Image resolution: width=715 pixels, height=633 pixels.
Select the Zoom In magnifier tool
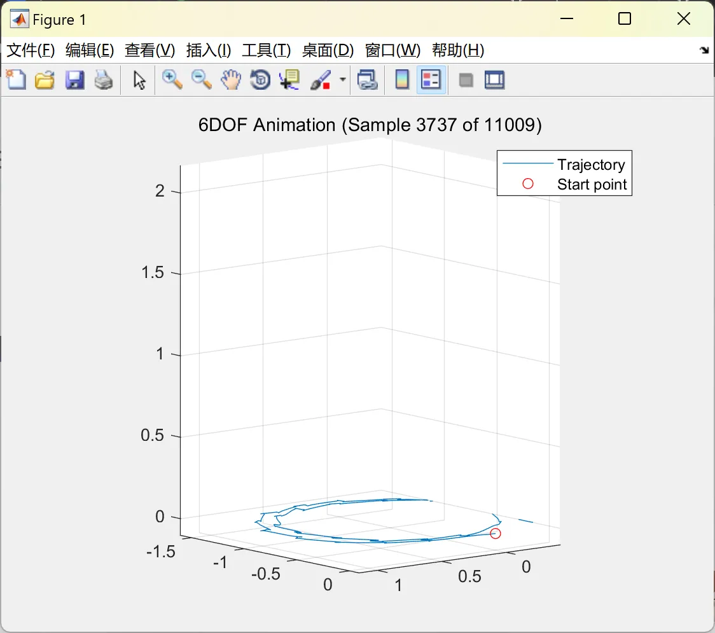(x=172, y=80)
